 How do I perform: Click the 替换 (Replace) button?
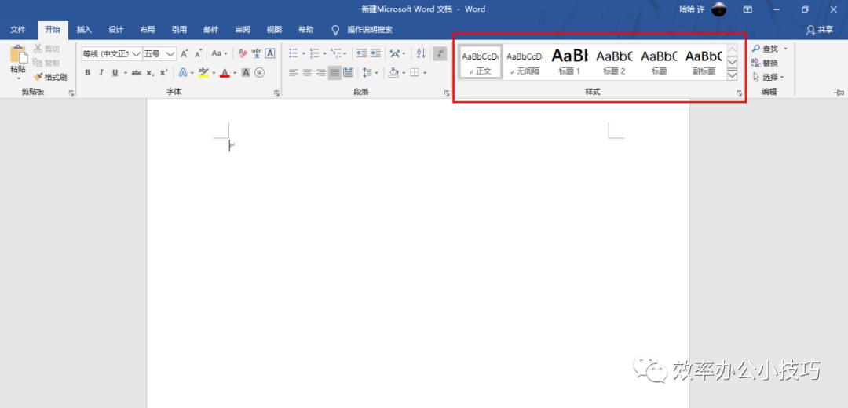coord(765,63)
